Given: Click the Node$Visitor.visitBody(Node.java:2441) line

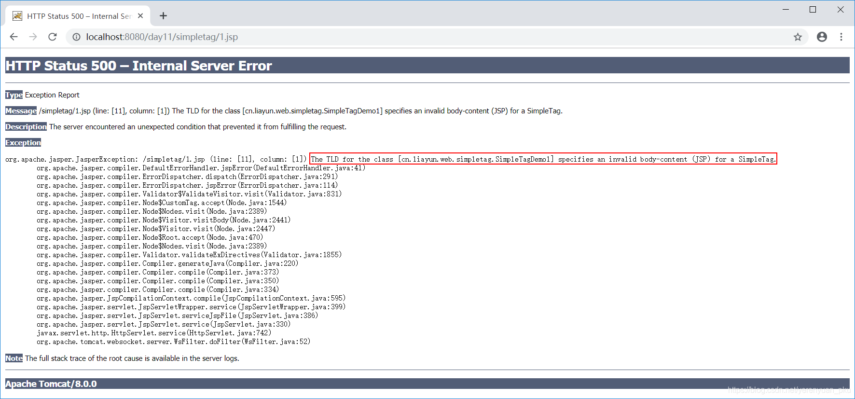Looking at the screenshot, I should coord(164,220).
